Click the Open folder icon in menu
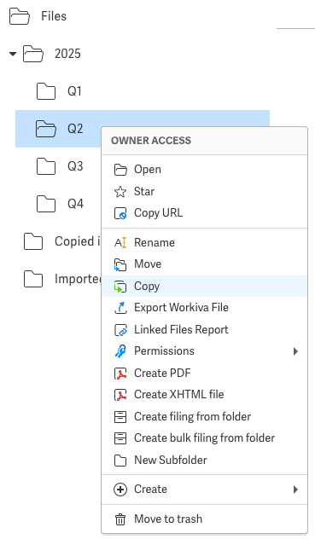 point(120,170)
